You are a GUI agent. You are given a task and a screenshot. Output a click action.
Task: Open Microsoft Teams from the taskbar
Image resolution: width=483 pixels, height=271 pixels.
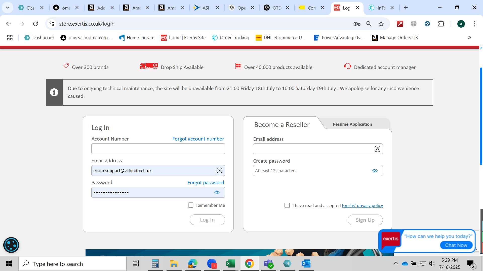(x=268, y=264)
